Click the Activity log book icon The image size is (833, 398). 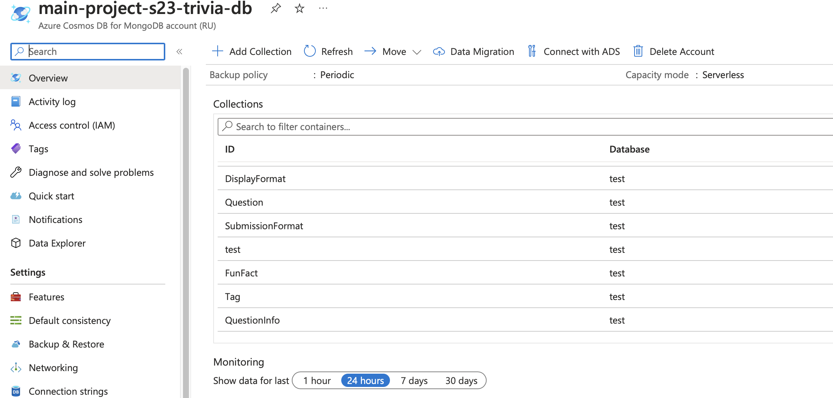16,101
